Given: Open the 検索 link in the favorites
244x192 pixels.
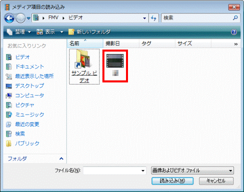Looking at the screenshot, I should (20, 133).
